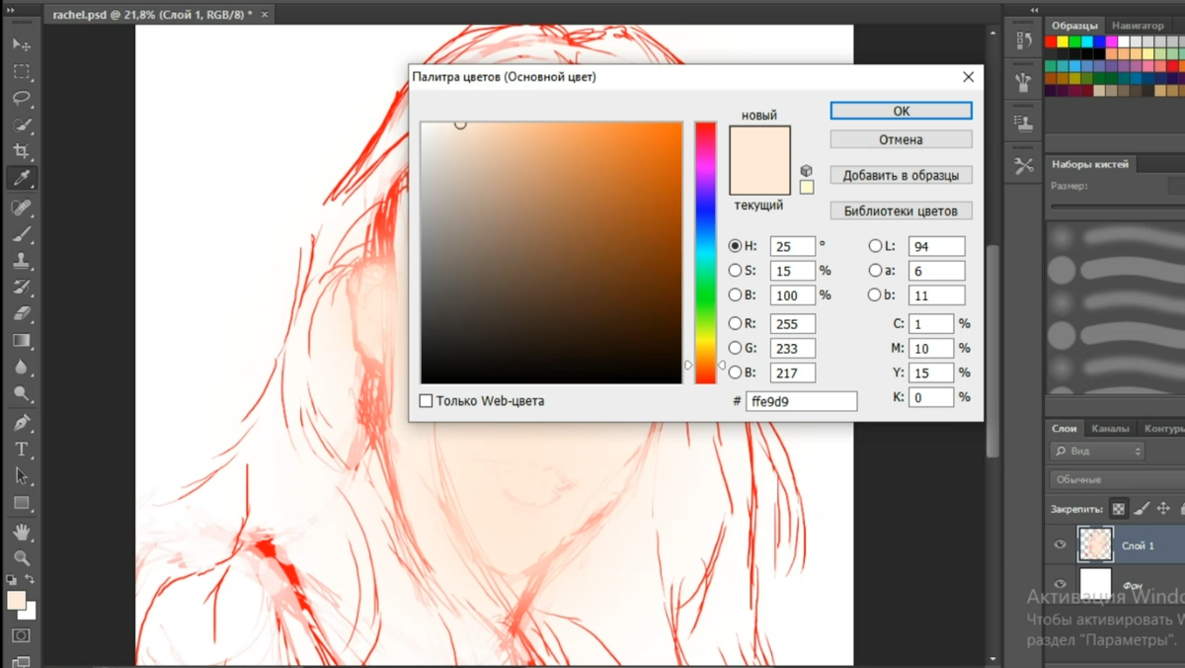Select the Dodge tool

point(21,394)
